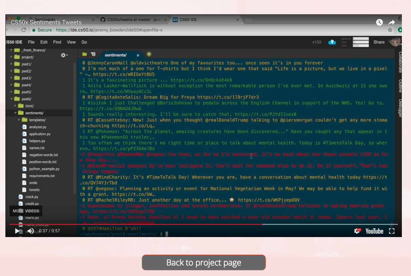The image size is (411, 276).
Task: Open the Outline side panel
Action: tap(400, 86)
